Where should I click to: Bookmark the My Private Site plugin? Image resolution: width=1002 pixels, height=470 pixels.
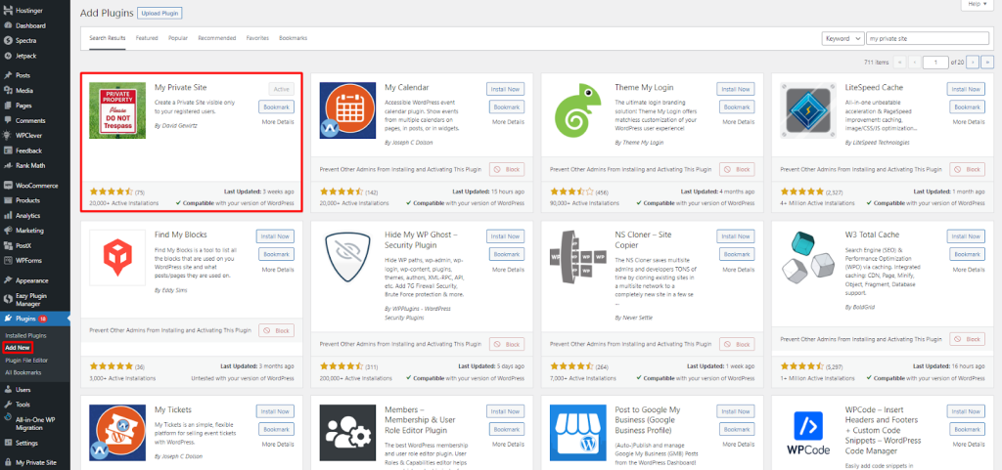click(x=276, y=107)
